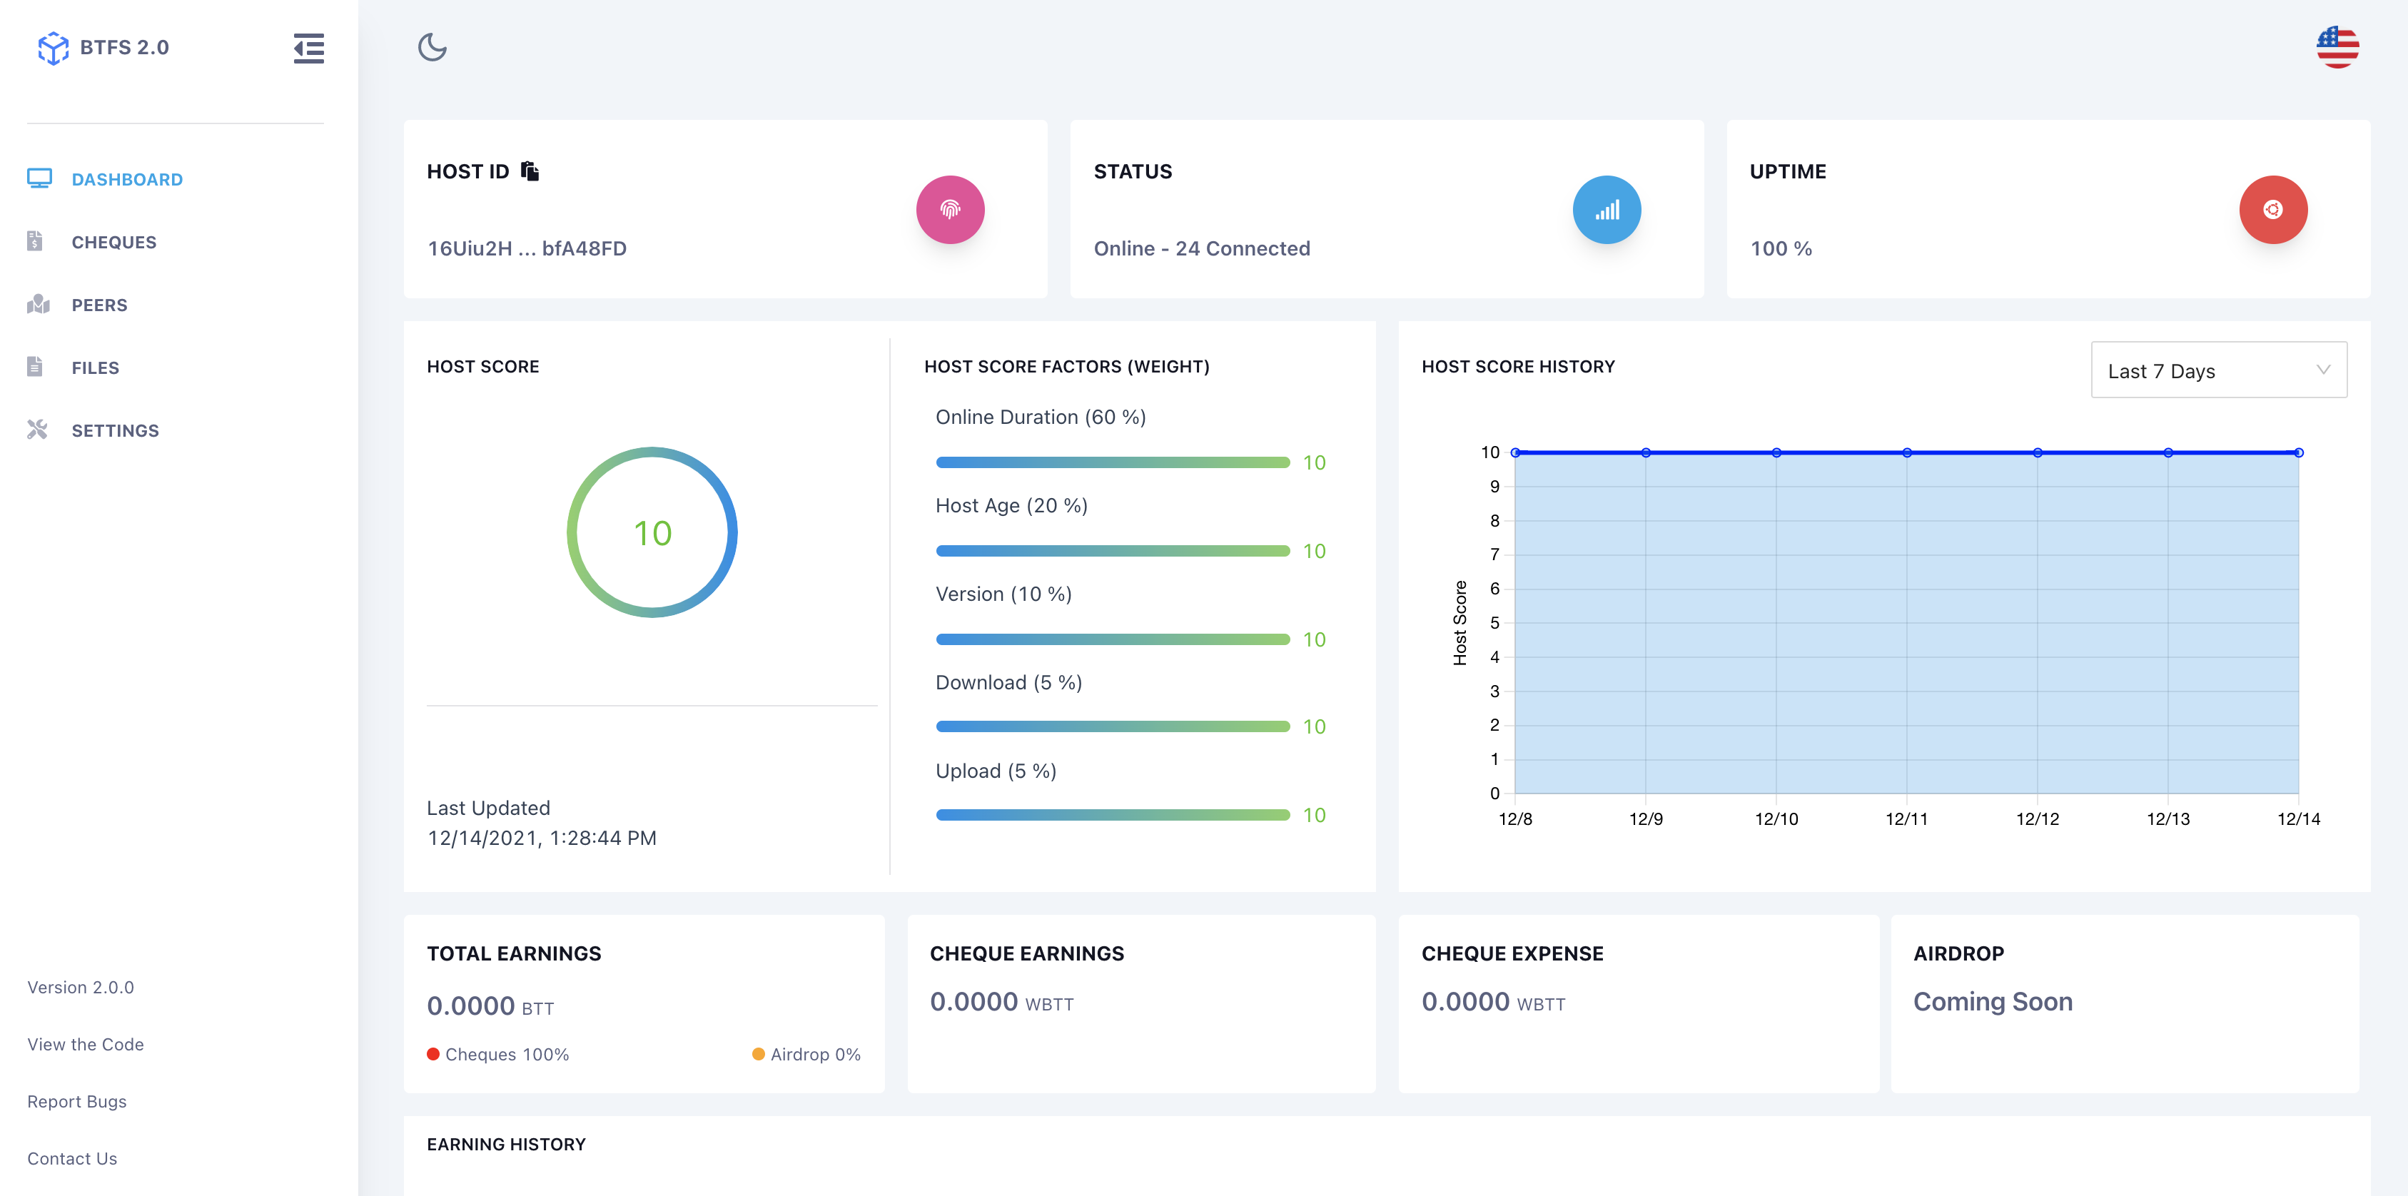Toggle dark mode with the moon icon
This screenshot has width=2408, height=1196.
point(432,48)
